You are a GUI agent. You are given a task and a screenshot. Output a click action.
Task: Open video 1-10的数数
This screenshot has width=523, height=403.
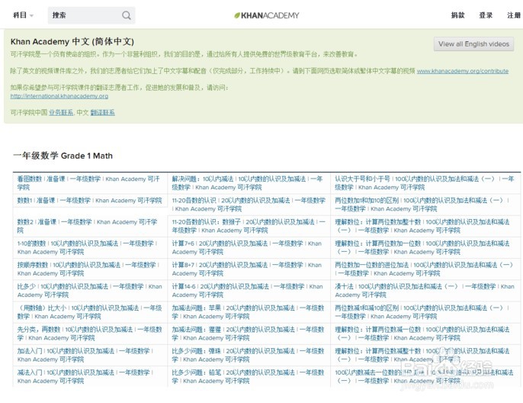click(87, 247)
